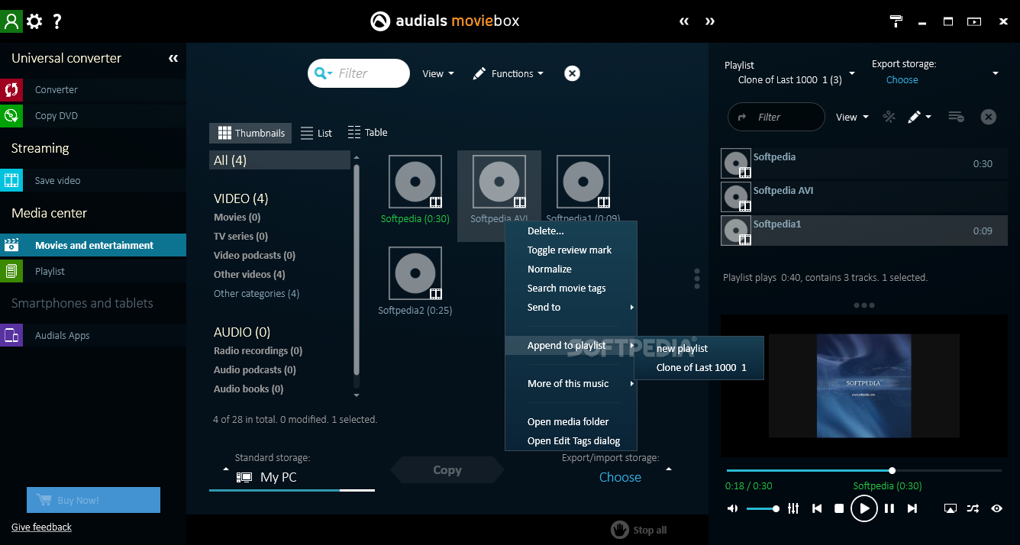Open the View dropdown in media toolbar
Screen dimensions: 1020x545
(438, 73)
